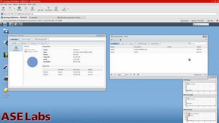Open a New Tab via toolbar button
Screen dimensions: 219x123
(40, 9)
